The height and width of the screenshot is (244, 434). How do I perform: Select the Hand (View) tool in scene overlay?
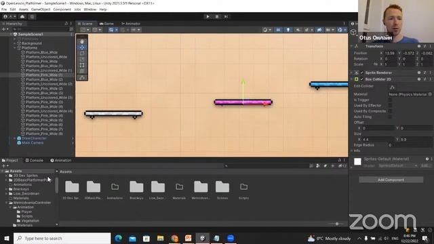pos(82,41)
